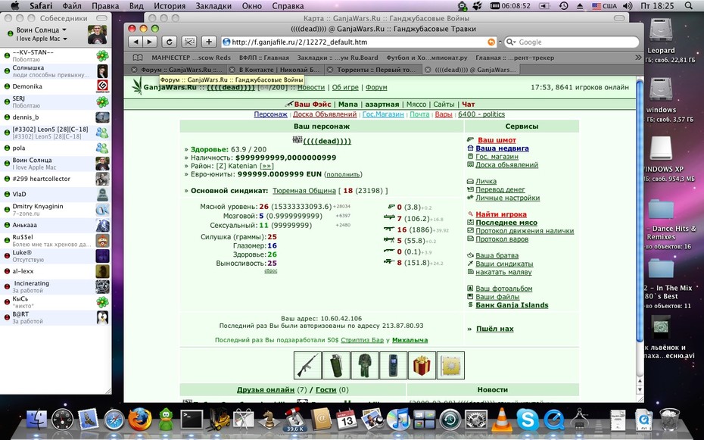Viewport: 704px width, 440px height.
Task: Switch to the Торренты tab
Action: click(x=376, y=70)
